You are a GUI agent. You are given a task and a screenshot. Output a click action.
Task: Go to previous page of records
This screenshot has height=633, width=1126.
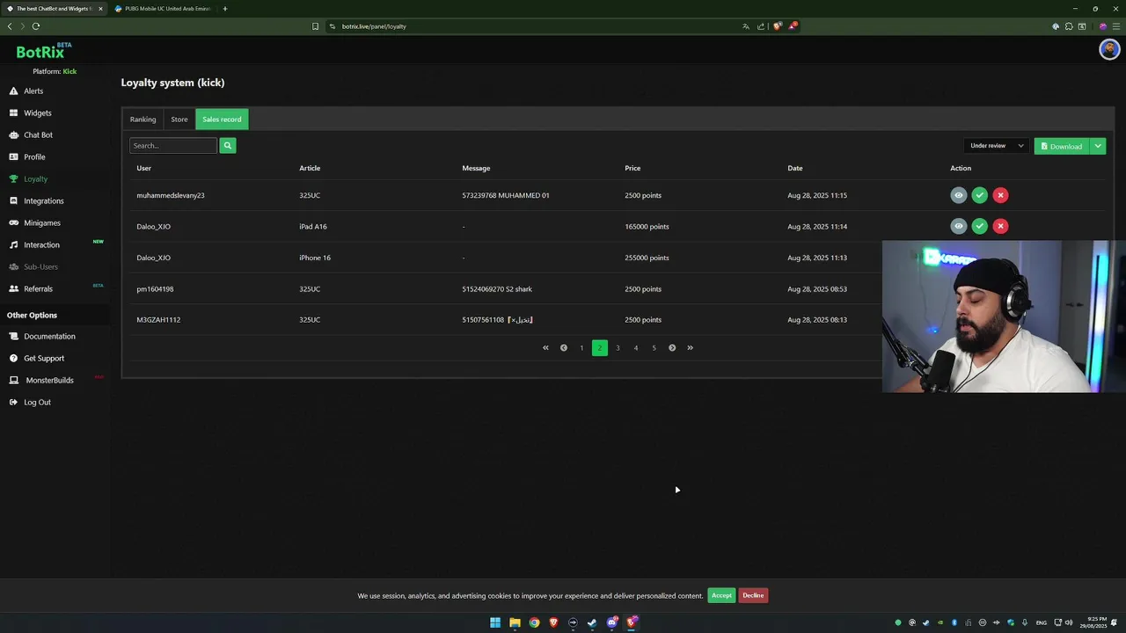564,347
